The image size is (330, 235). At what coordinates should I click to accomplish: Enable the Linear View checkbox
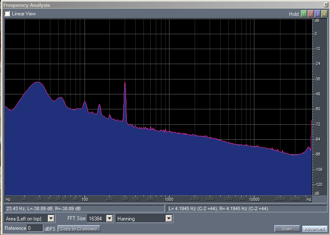7,14
